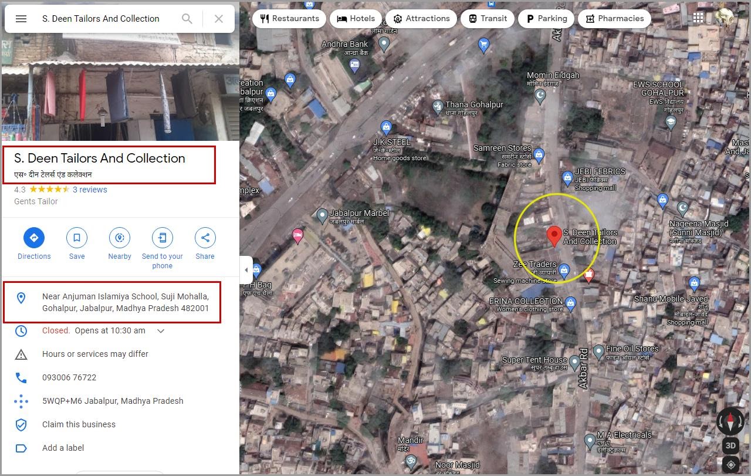Viewport: 751px width, 476px height.
Task: Click Add a label
Action: coord(63,448)
